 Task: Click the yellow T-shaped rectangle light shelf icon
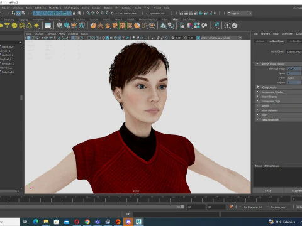pos(7,26)
